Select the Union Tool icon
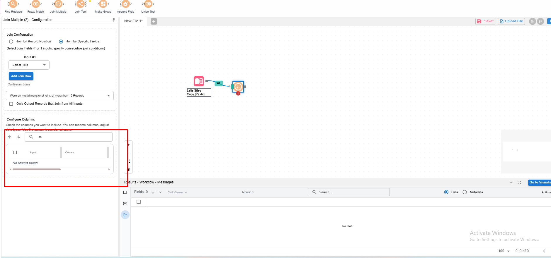Image resolution: width=551 pixels, height=258 pixels. (x=148, y=4)
